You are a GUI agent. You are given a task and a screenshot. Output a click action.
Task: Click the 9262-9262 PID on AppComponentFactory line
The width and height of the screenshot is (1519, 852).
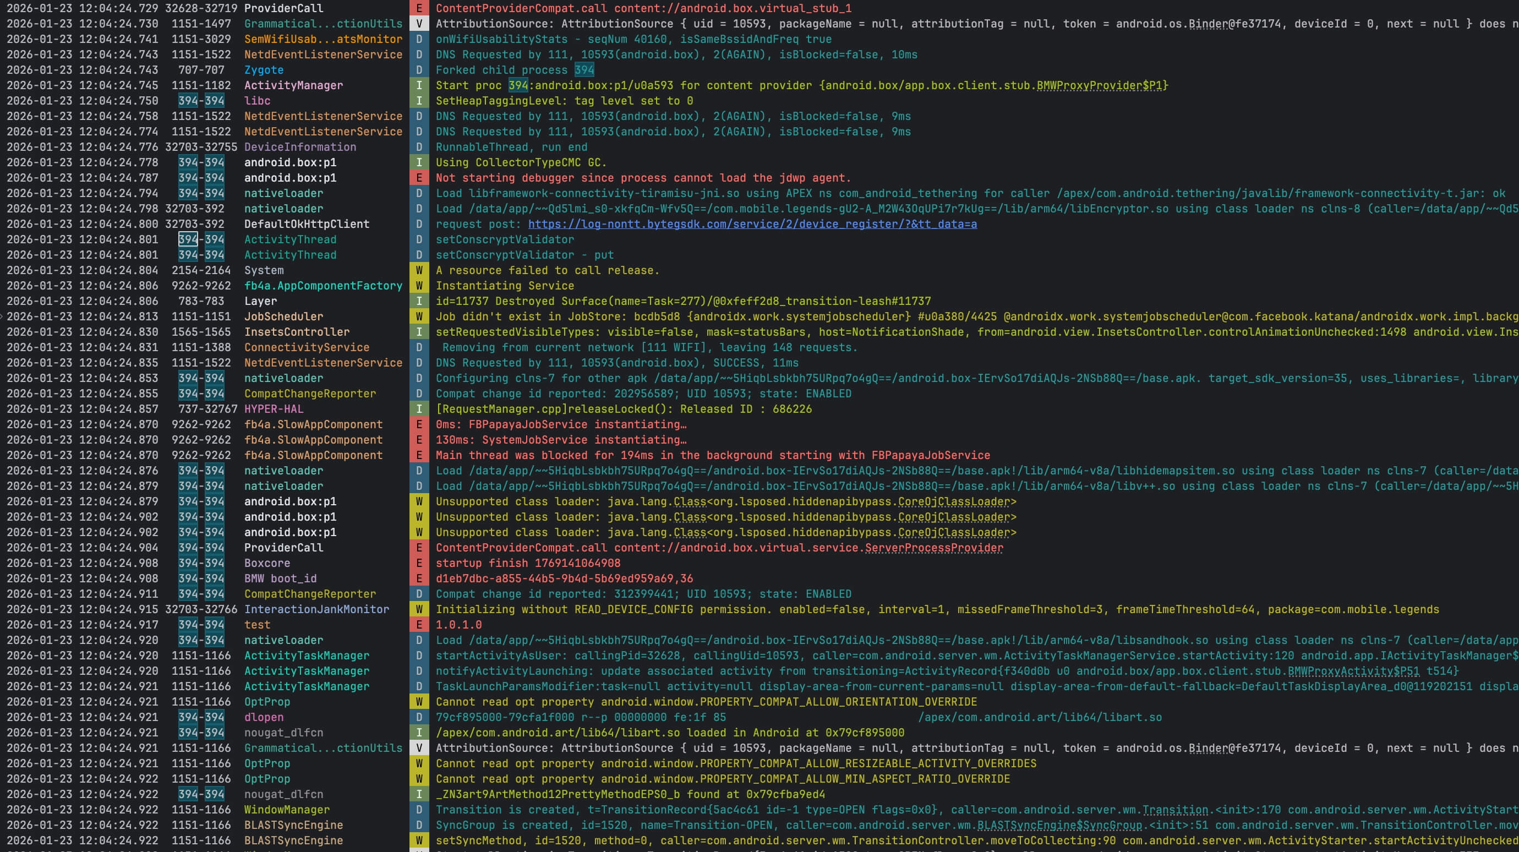tap(200, 285)
